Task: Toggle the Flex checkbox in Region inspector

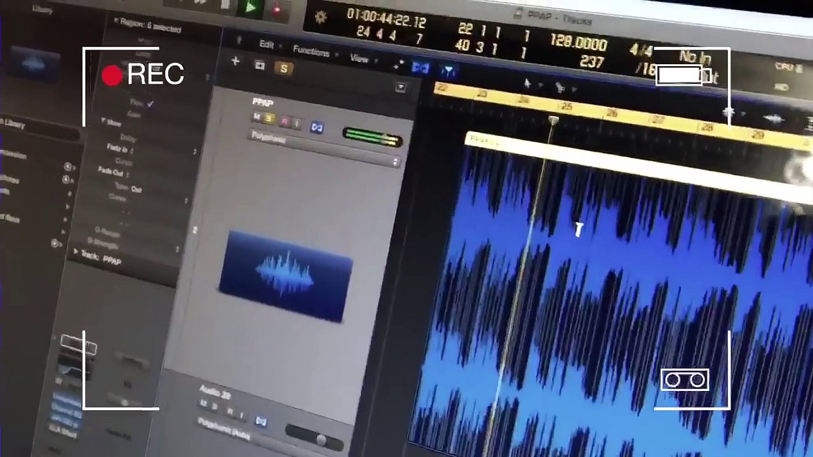Action: (150, 103)
